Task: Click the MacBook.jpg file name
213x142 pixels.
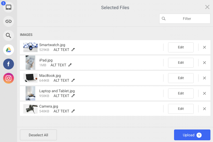Action: 50,75
